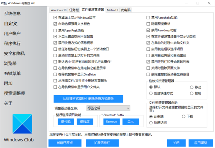The height and width of the screenshot is (148, 215).
Task: Open 系统信息 in the sidebar
Action: pyautogui.click(x=12, y=14)
